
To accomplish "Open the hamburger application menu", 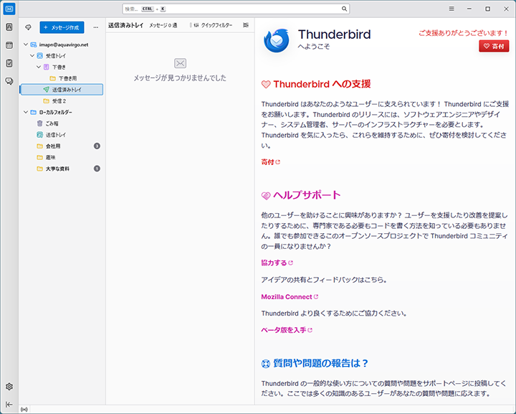I will click(451, 9).
